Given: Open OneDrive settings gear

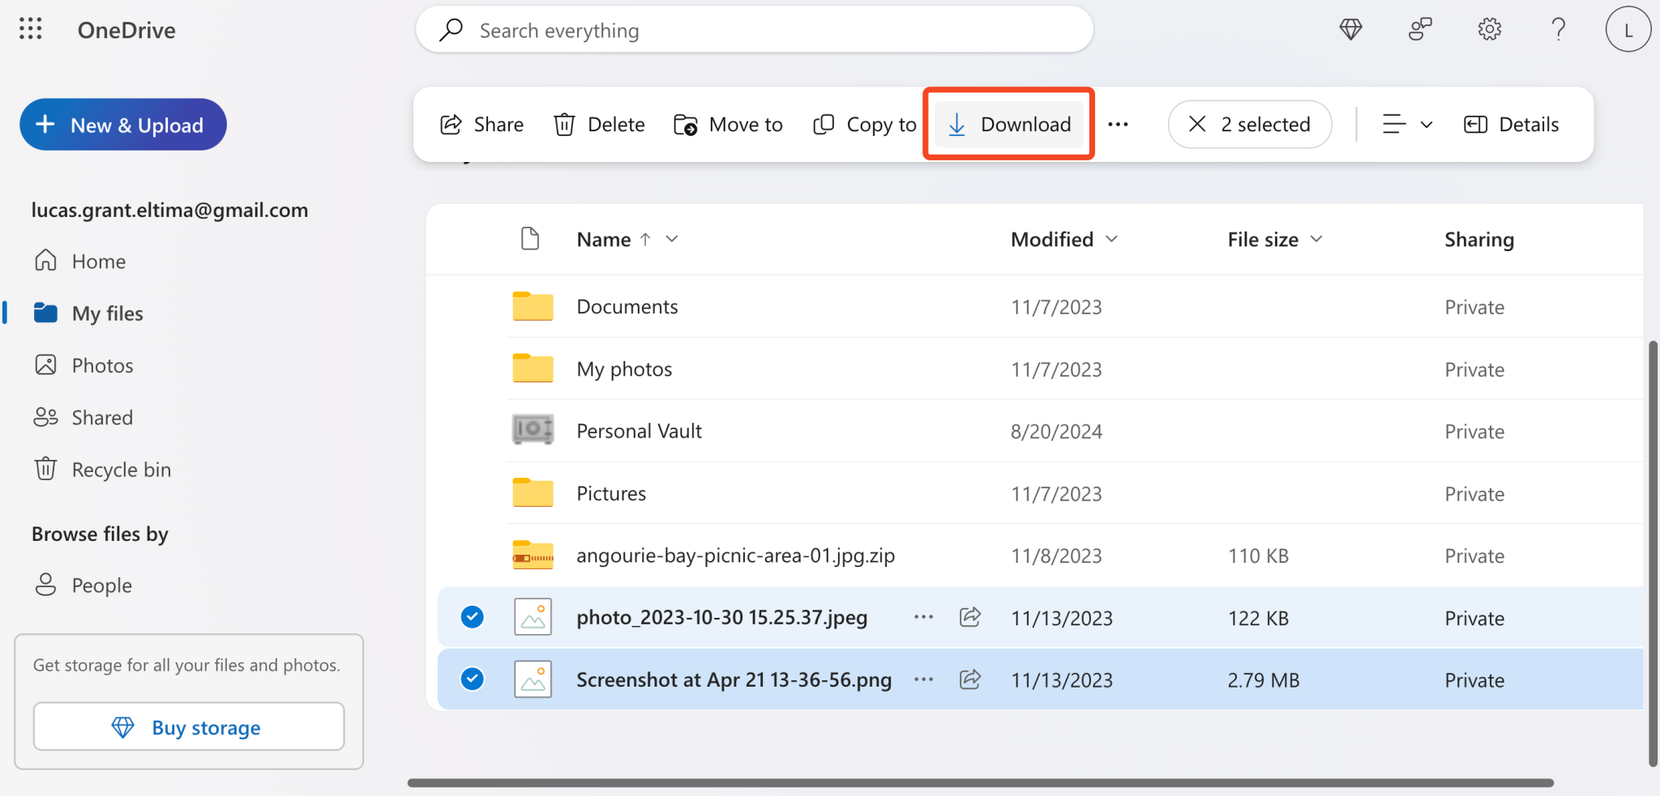Looking at the screenshot, I should [x=1489, y=29].
